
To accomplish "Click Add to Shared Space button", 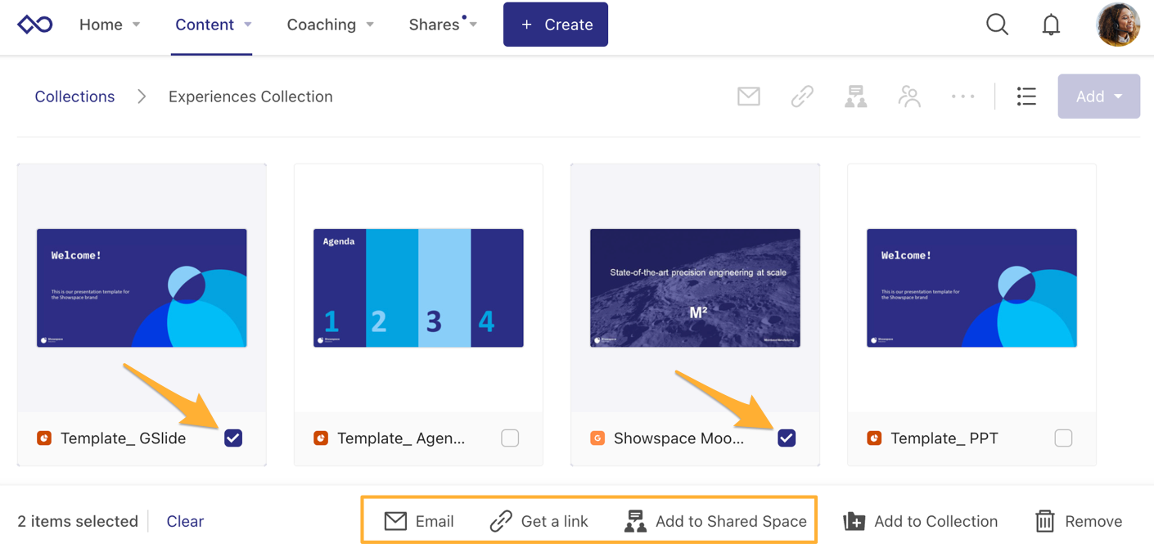I will 715,521.
